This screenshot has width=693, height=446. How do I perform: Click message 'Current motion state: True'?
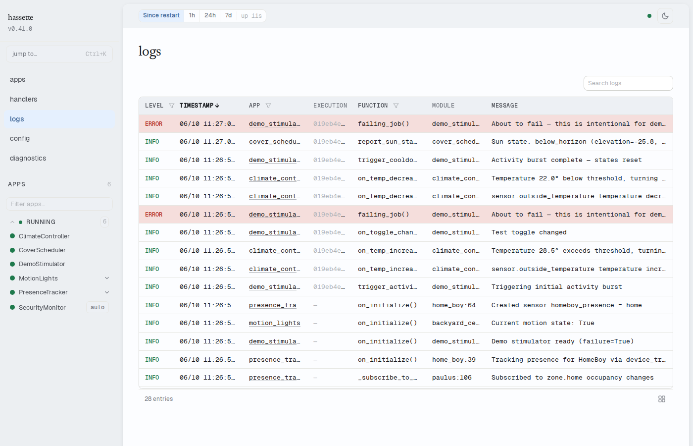pyautogui.click(x=543, y=323)
